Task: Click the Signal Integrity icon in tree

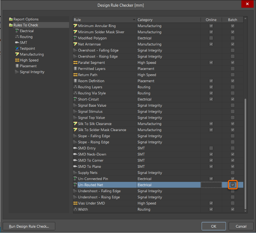Action: coord(17,72)
